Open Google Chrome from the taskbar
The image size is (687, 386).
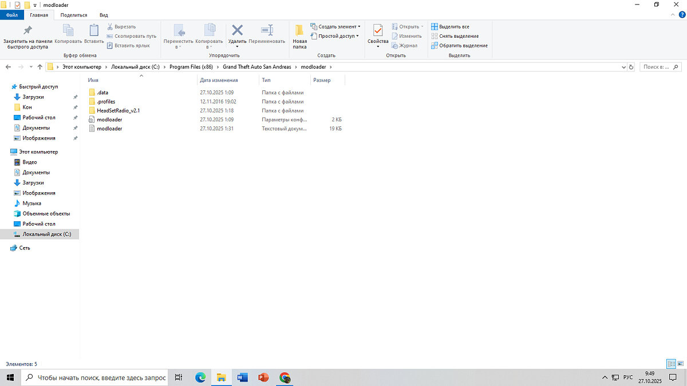(285, 377)
